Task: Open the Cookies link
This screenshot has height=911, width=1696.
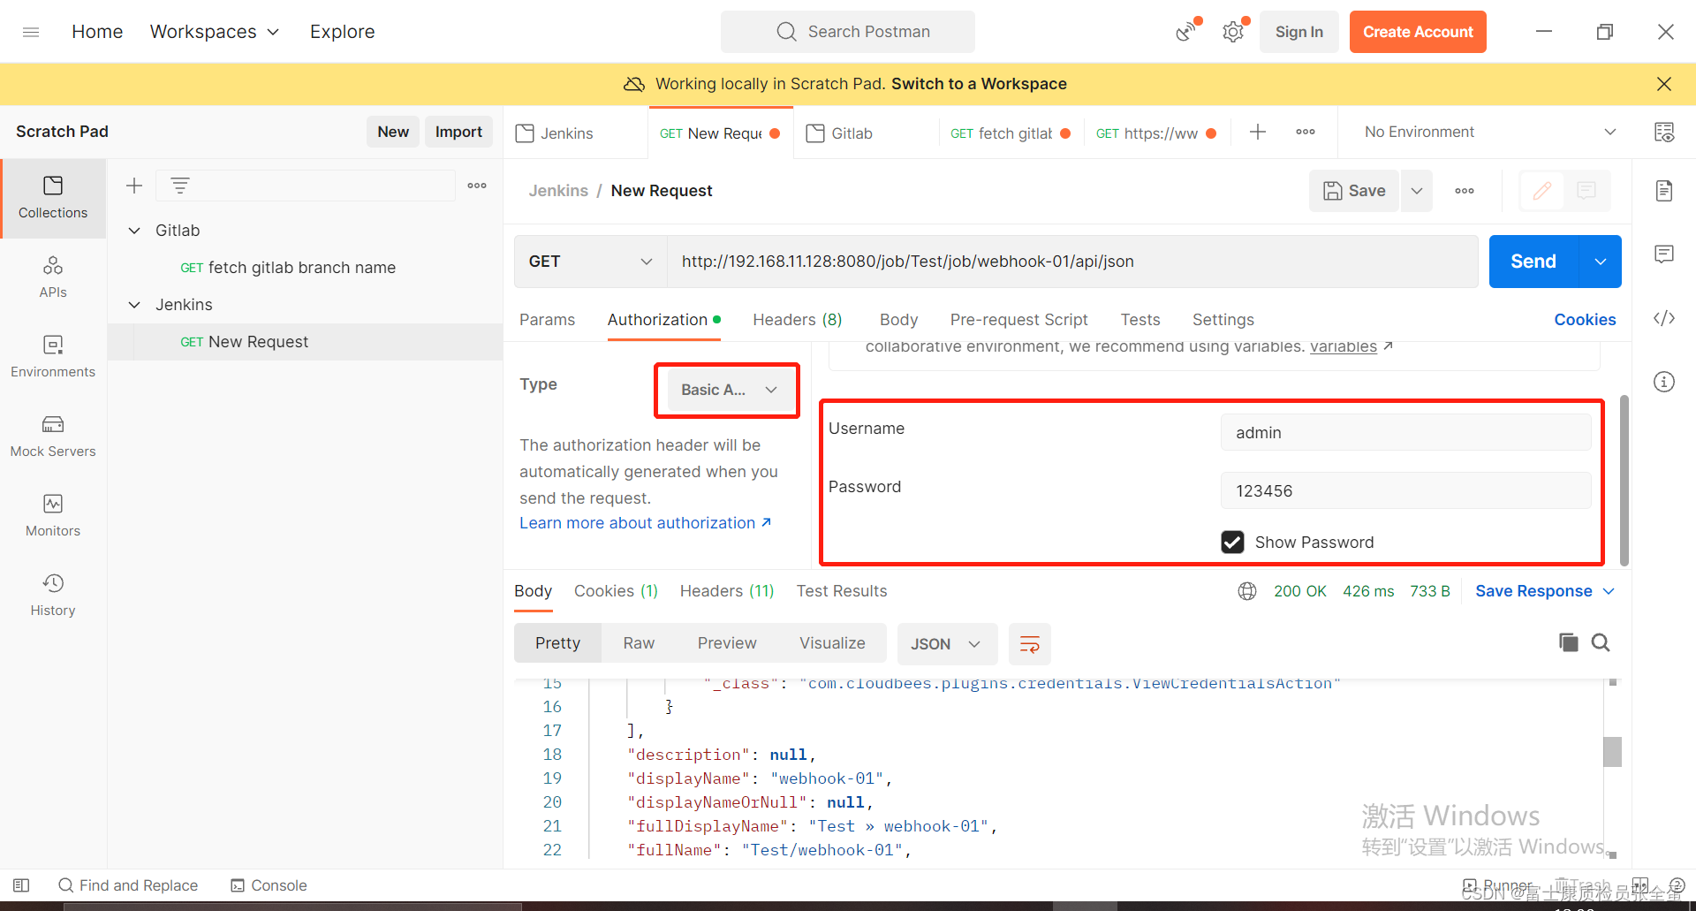Action: pos(1585,320)
